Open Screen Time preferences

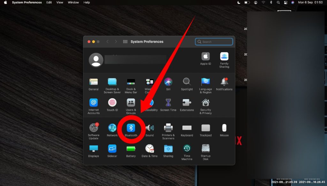pos(168,105)
